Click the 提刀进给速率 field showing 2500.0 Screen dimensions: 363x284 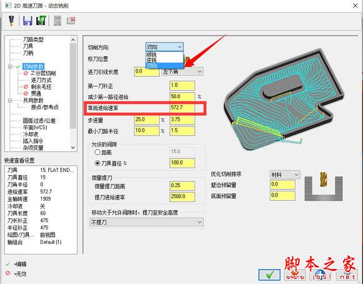(x=182, y=197)
